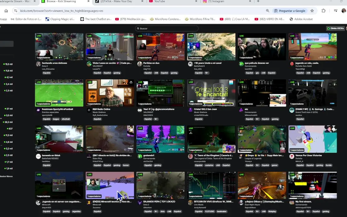
Task: Click the AdgTV2 channel avatar
Action: [x=140, y=64]
